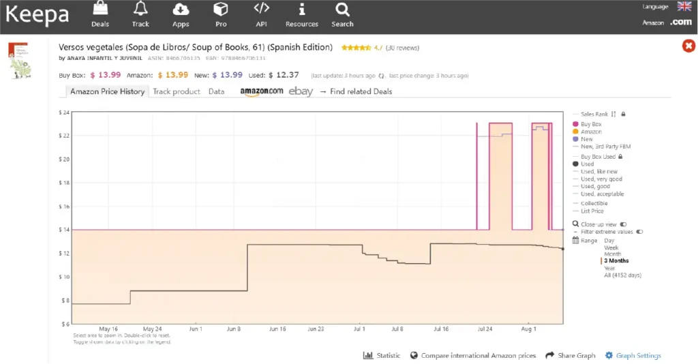
Task: Open the Resources info icon
Action: tap(302, 9)
